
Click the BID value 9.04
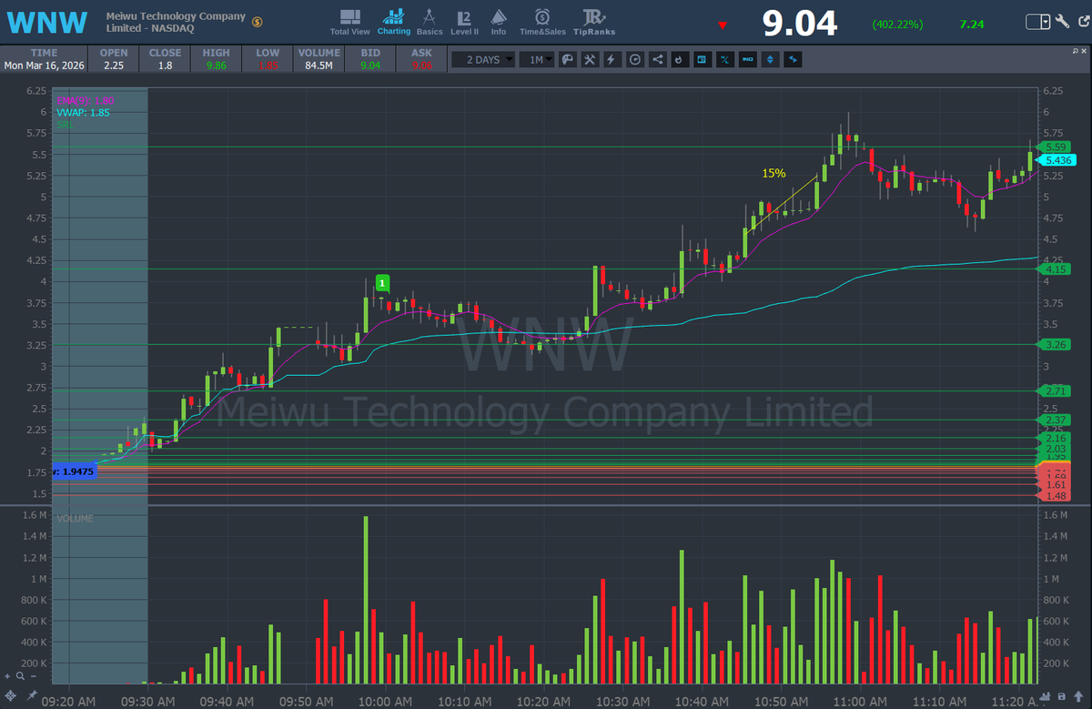[x=369, y=66]
